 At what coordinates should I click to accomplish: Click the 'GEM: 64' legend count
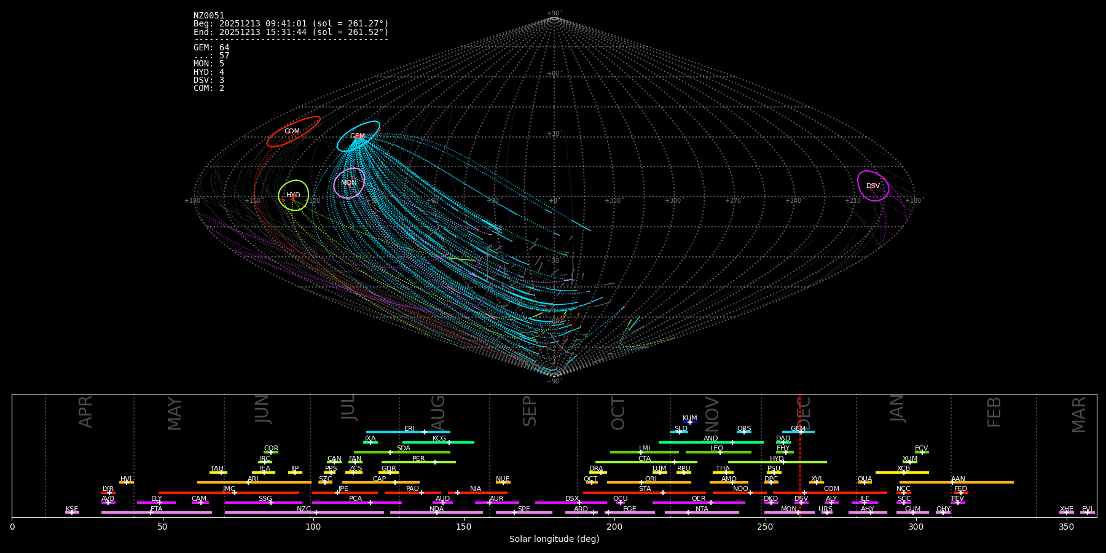coord(211,48)
